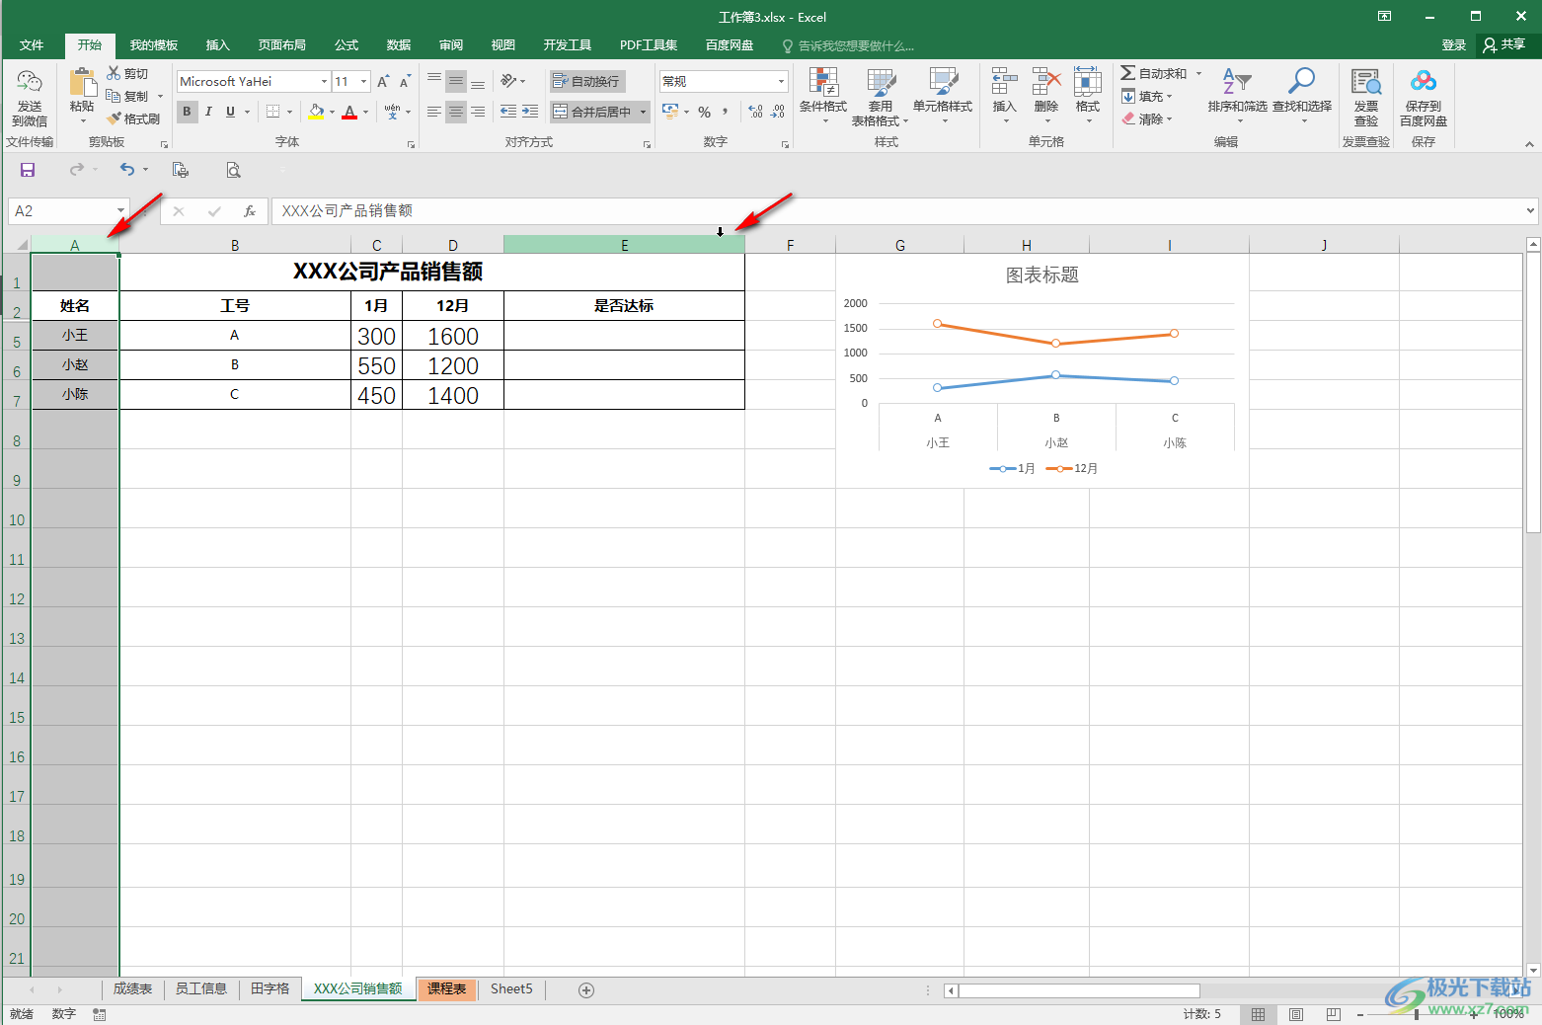Expand the number format combo box
The height and width of the screenshot is (1025, 1542).
[781, 82]
